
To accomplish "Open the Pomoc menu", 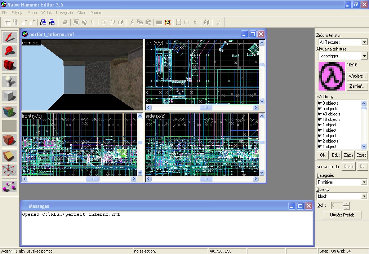I will (x=96, y=13).
